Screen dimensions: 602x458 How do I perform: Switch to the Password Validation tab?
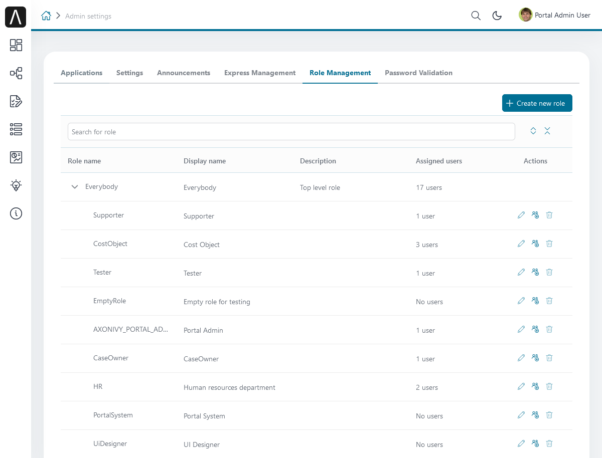[418, 73]
